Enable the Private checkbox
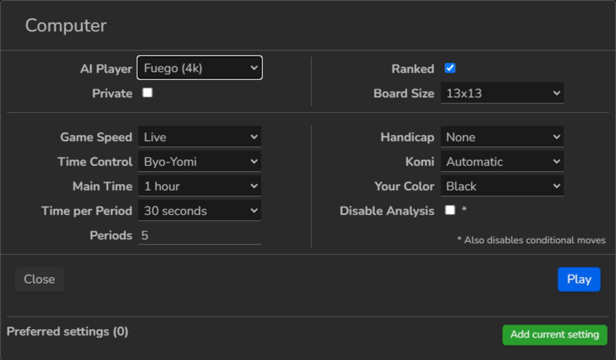 [x=147, y=93]
